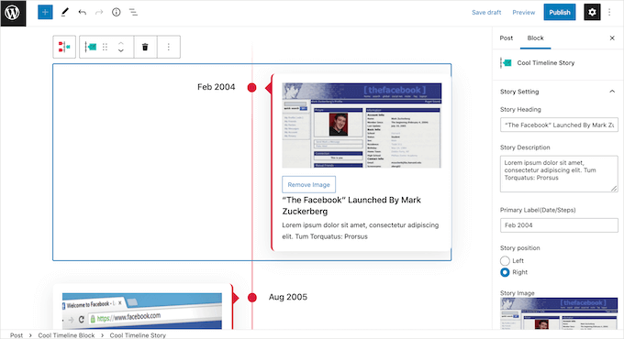Viewport: 624px width, 339px height.
Task: Click the Lorem ipsum description in the card
Action: pos(360,231)
